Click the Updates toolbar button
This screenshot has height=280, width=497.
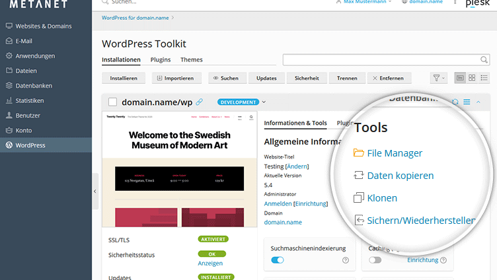(x=266, y=78)
